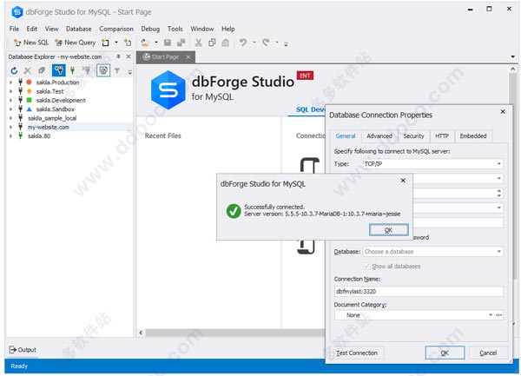This screenshot has width=521, height=376.
Task: Switch to the Advanced tab
Action: click(x=379, y=135)
